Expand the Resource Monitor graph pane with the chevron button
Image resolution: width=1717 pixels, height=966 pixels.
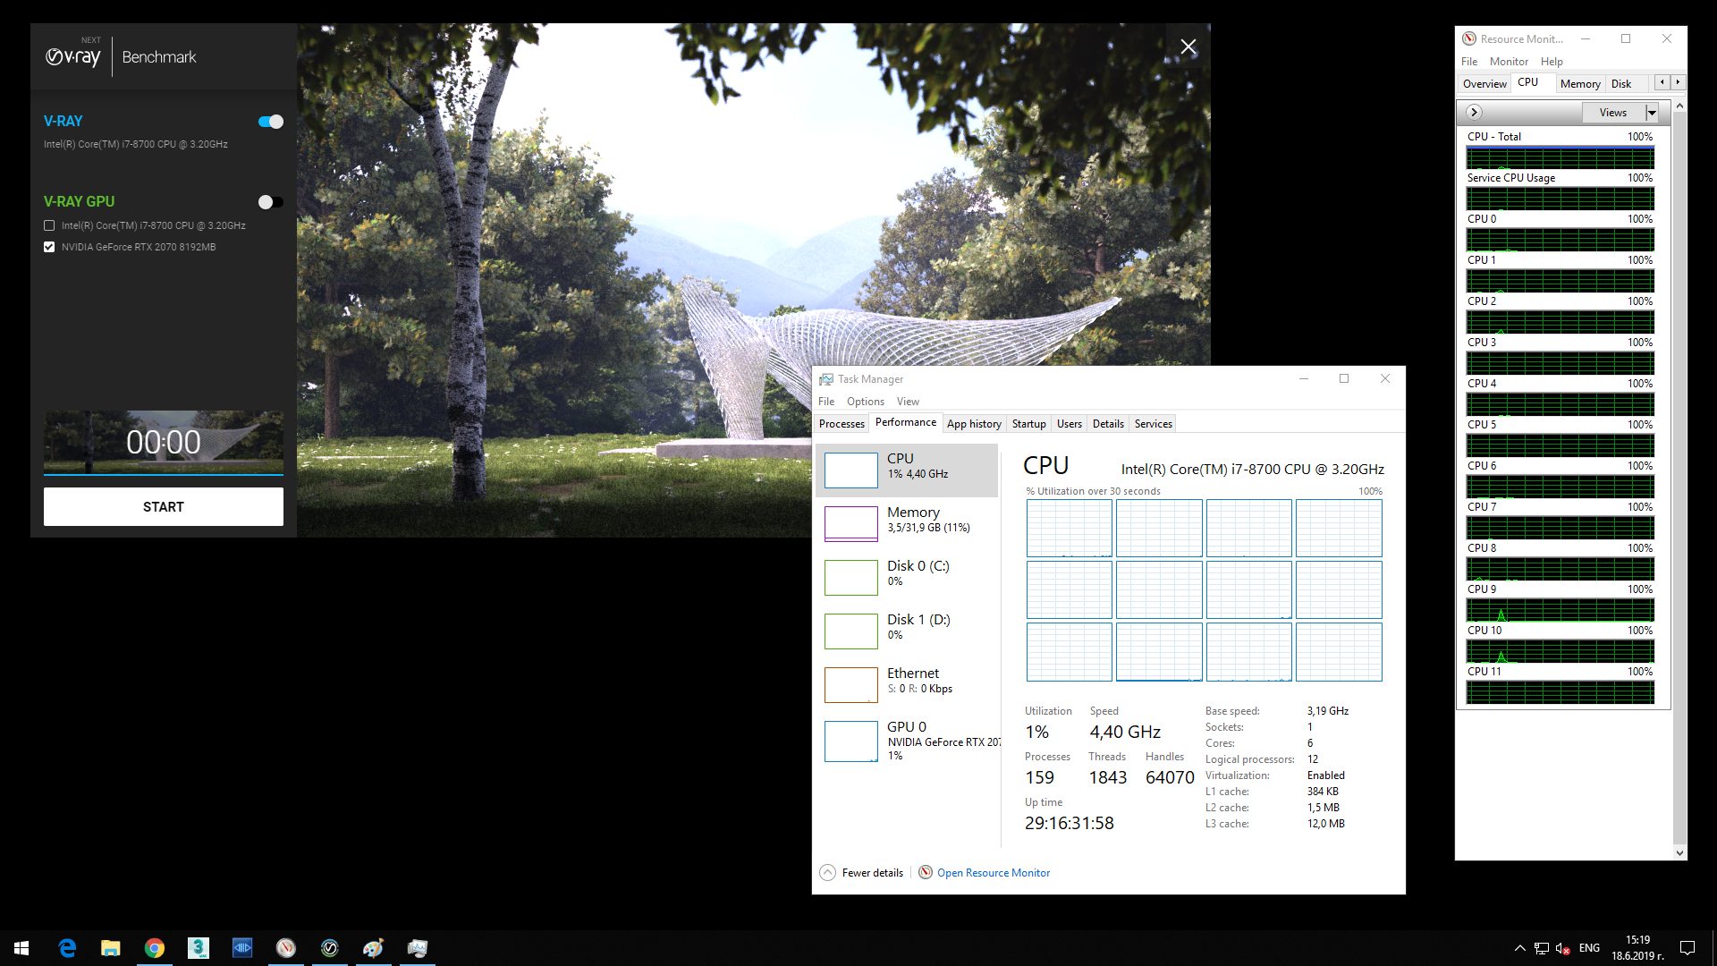(1475, 113)
